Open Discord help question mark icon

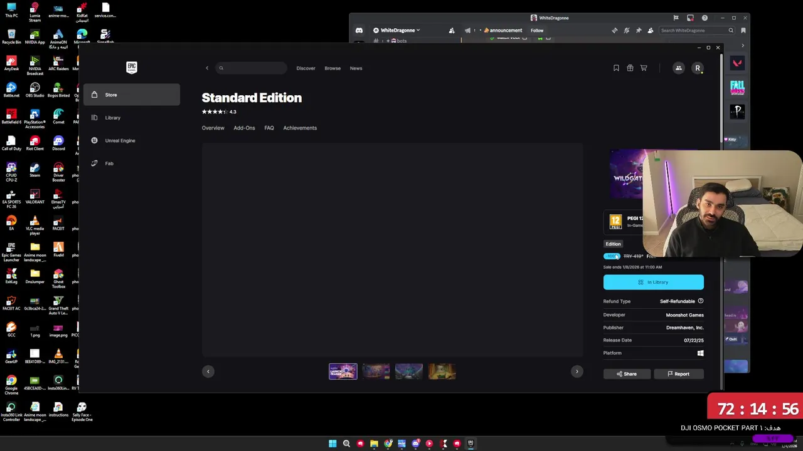pyautogui.click(x=705, y=18)
